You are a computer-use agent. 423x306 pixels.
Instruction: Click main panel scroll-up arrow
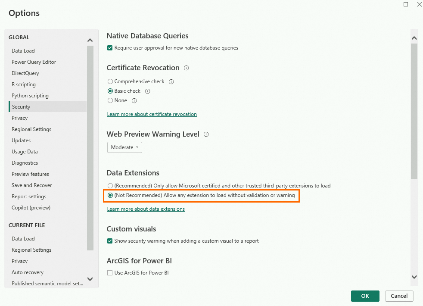pyautogui.click(x=414, y=38)
